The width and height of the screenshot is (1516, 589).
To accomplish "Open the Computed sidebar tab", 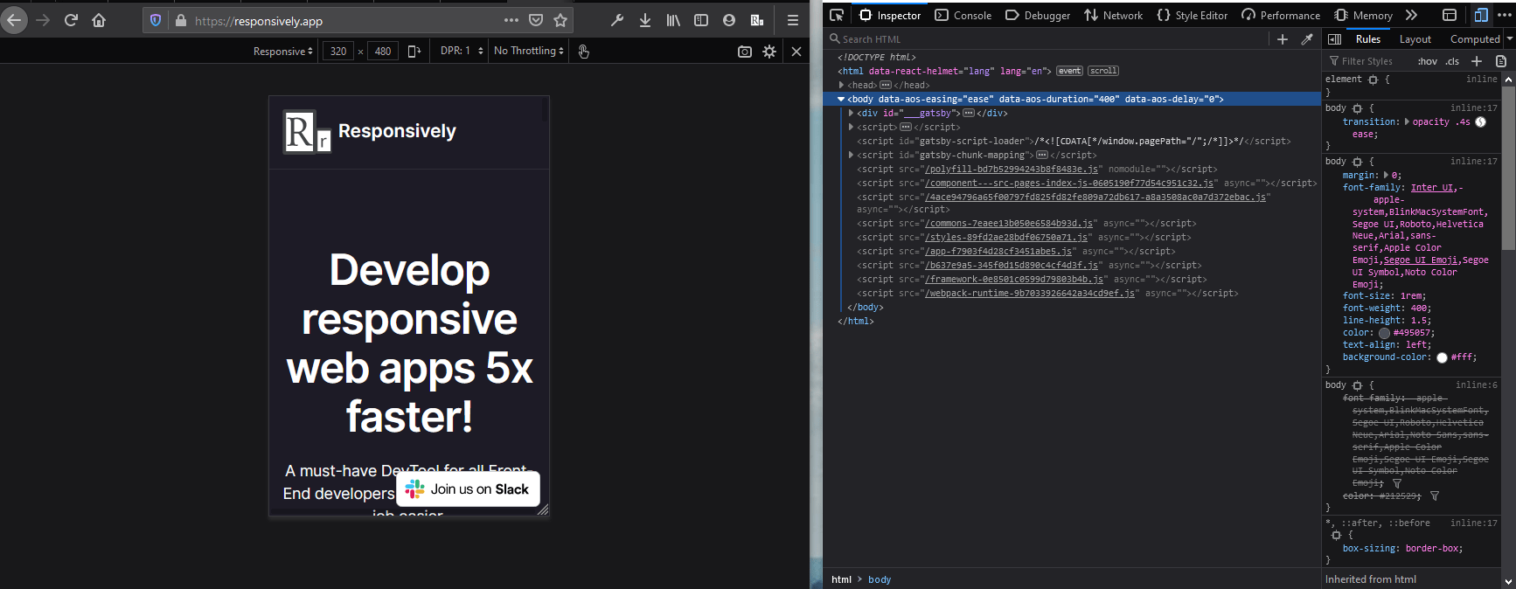I will pos(1475,39).
